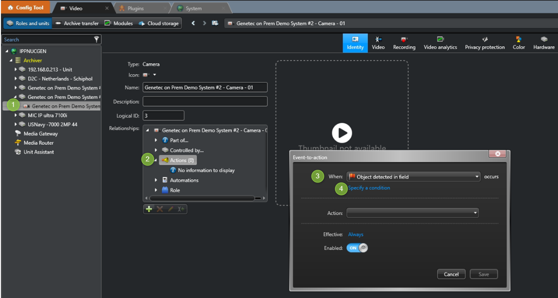This screenshot has width=558, height=298.
Task: Click the Cancel button
Action: tap(451, 274)
